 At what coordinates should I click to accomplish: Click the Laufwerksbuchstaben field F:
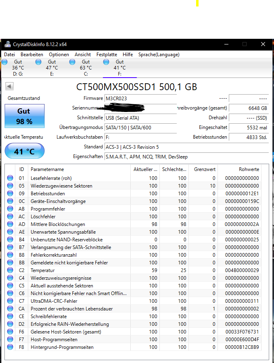pyautogui.click(x=141, y=137)
